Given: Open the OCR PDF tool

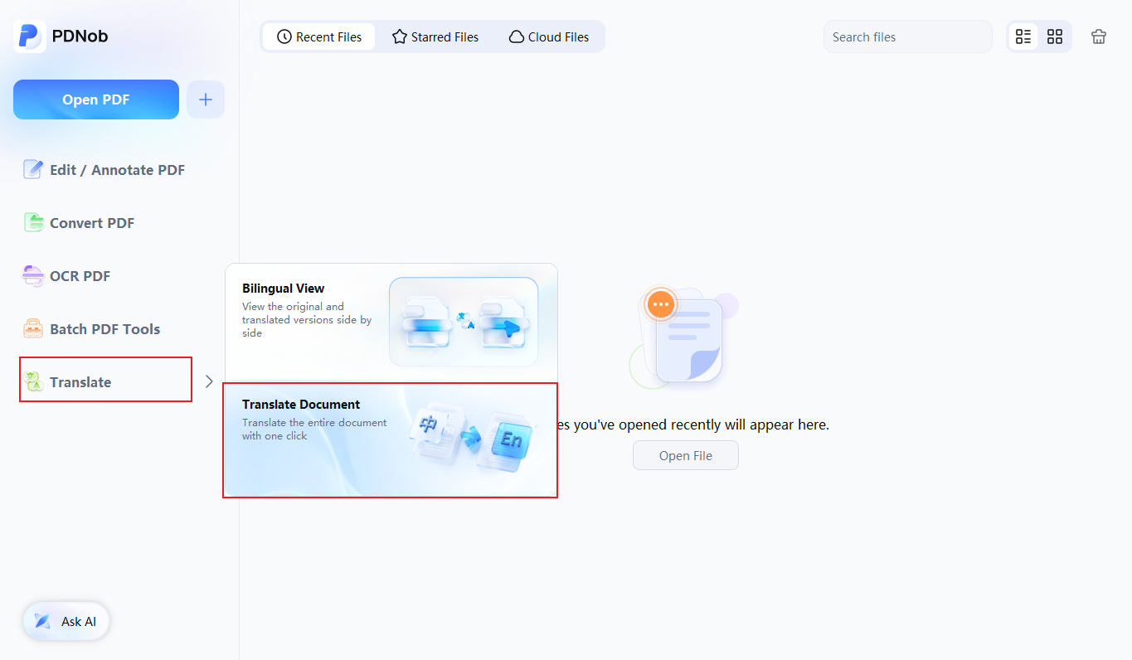Looking at the screenshot, I should pos(68,276).
